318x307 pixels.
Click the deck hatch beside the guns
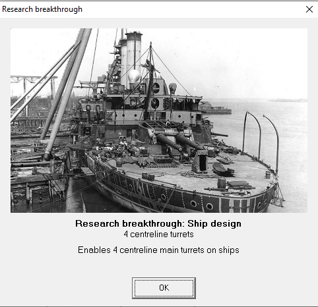click(201, 161)
